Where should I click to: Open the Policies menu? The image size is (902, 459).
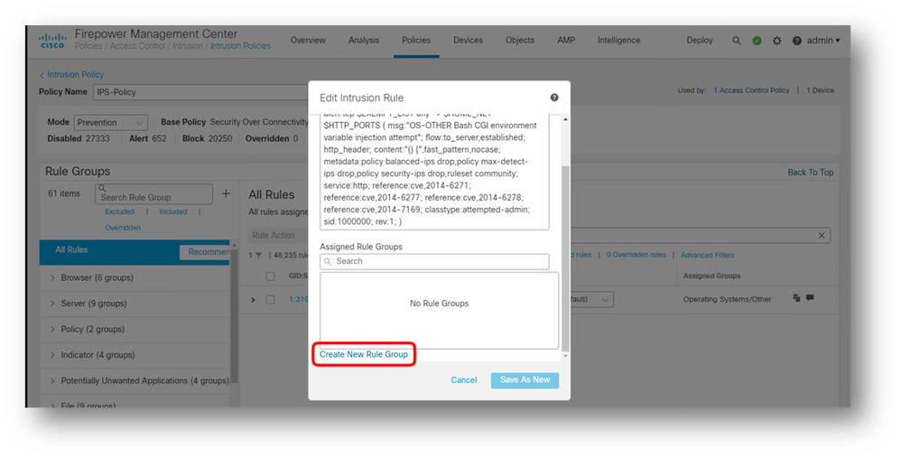[x=416, y=41]
